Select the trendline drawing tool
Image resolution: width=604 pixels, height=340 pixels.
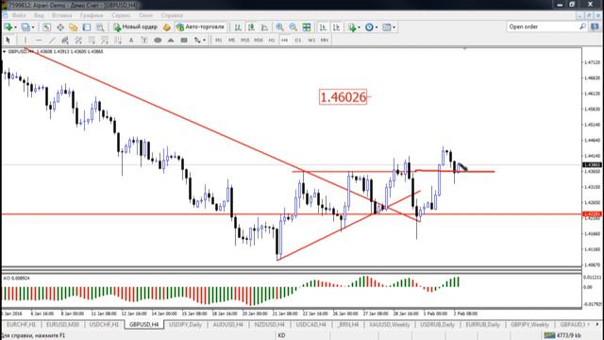coord(52,40)
